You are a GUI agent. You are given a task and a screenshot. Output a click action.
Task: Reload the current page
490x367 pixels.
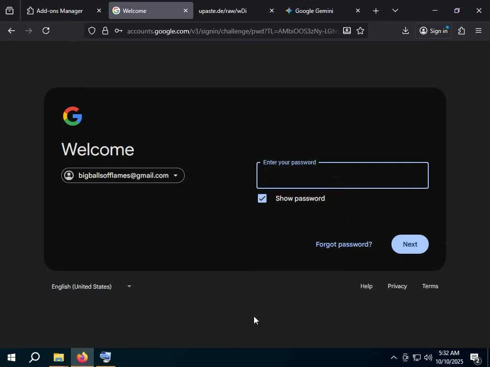46,31
